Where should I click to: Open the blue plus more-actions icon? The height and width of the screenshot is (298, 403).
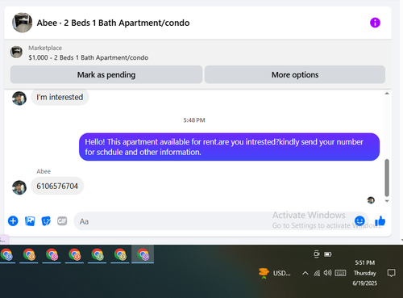[x=13, y=221]
